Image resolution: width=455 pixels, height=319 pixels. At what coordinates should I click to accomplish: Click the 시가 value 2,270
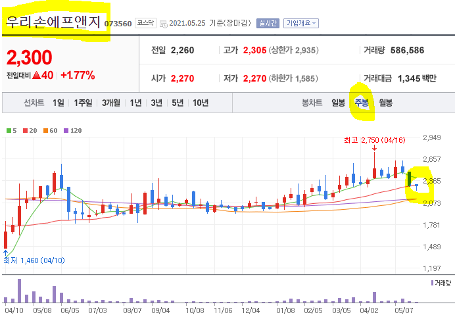click(x=183, y=78)
